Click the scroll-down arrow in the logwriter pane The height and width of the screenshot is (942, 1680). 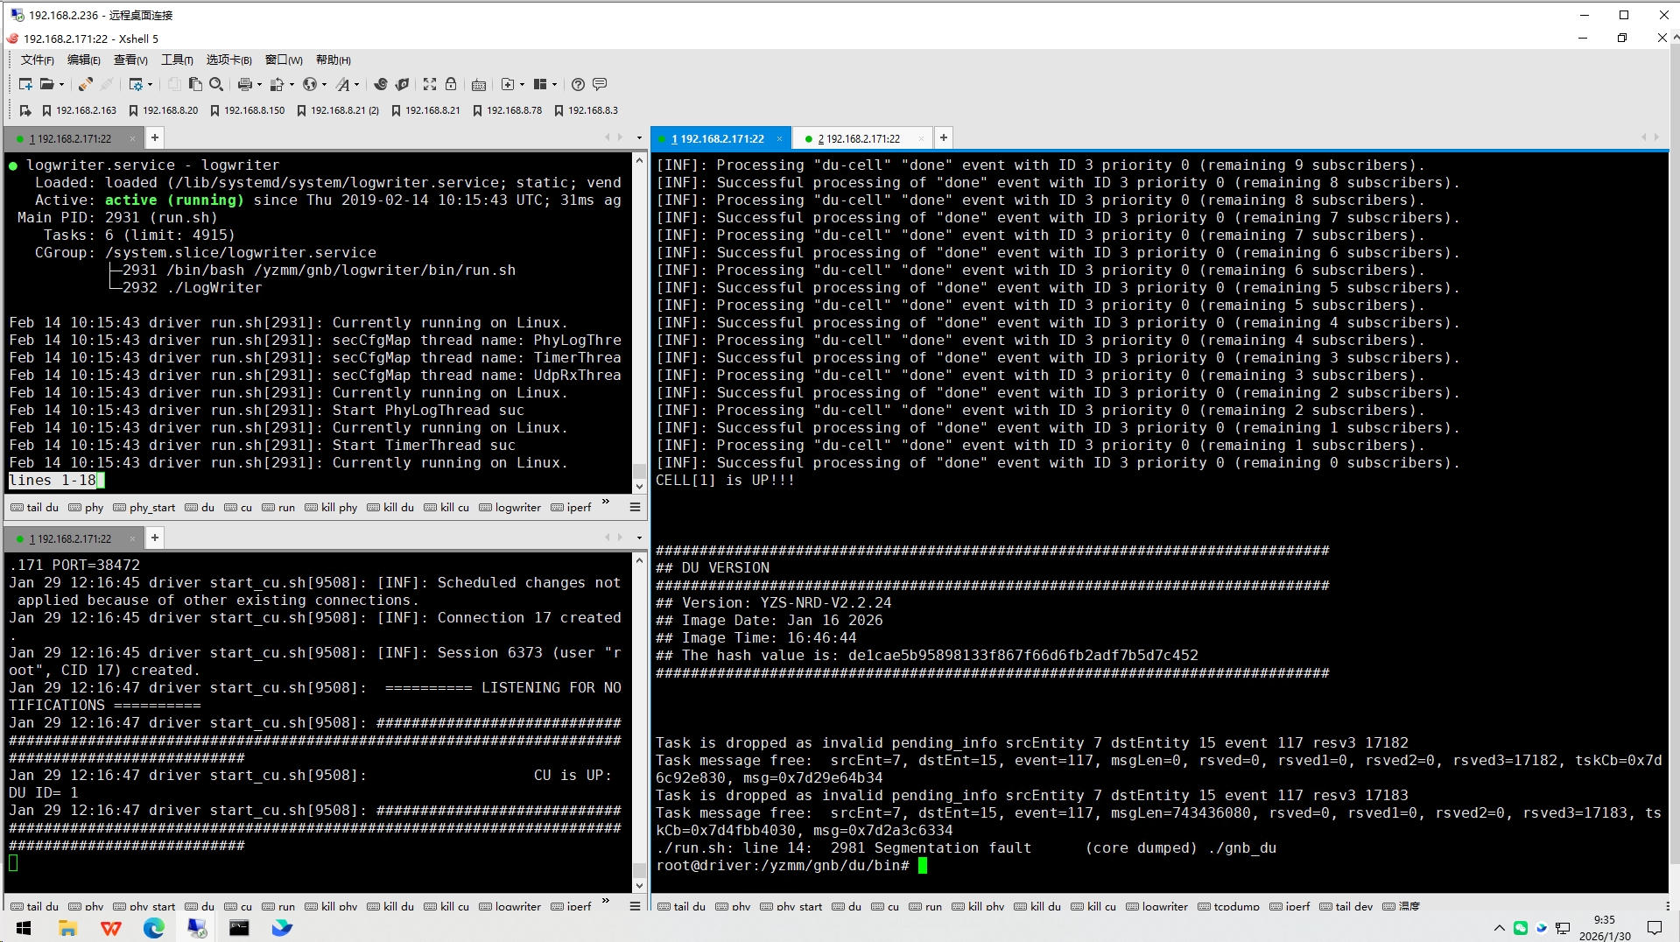[639, 486]
